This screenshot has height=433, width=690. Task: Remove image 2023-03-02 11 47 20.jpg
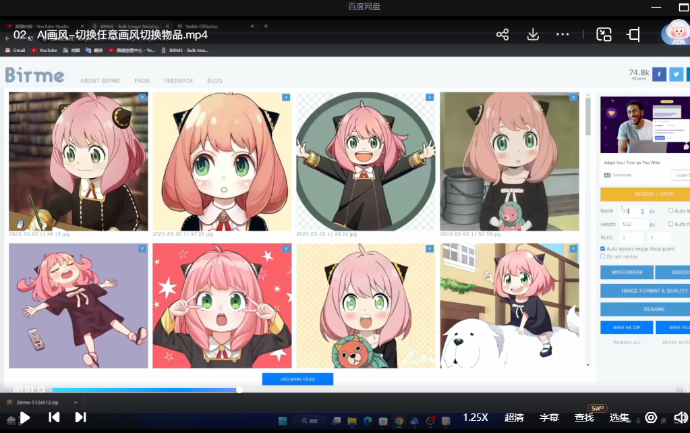(x=286, y=97)
